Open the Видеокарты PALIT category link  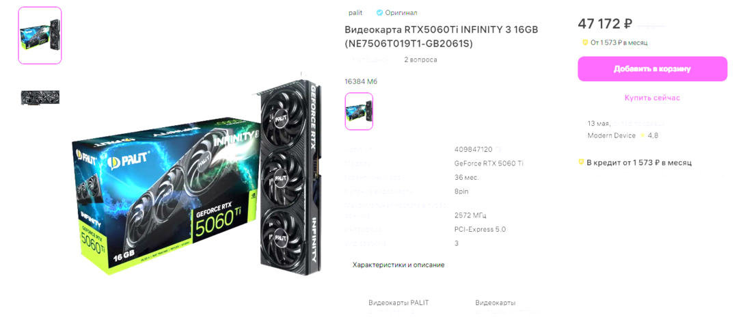398,303
